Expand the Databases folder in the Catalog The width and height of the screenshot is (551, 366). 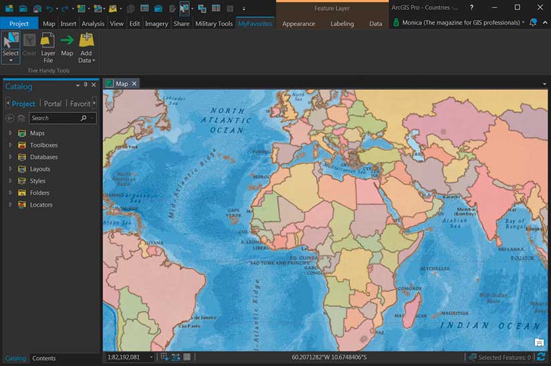tap(10, 157)
